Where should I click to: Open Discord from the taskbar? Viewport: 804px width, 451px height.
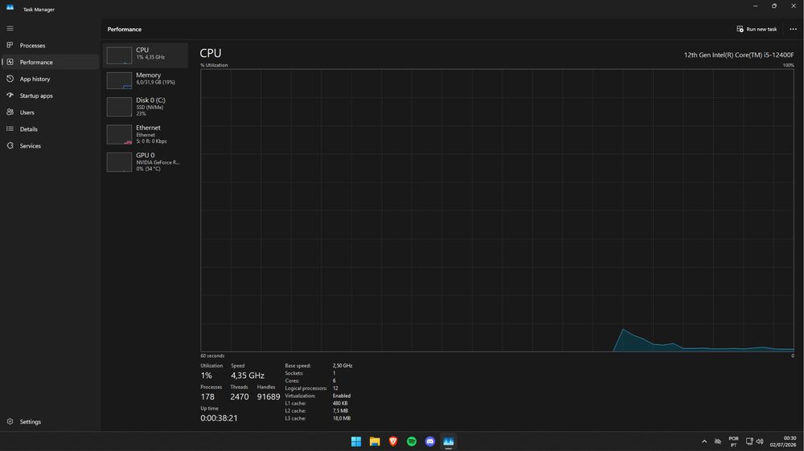[x=430, y=441]
